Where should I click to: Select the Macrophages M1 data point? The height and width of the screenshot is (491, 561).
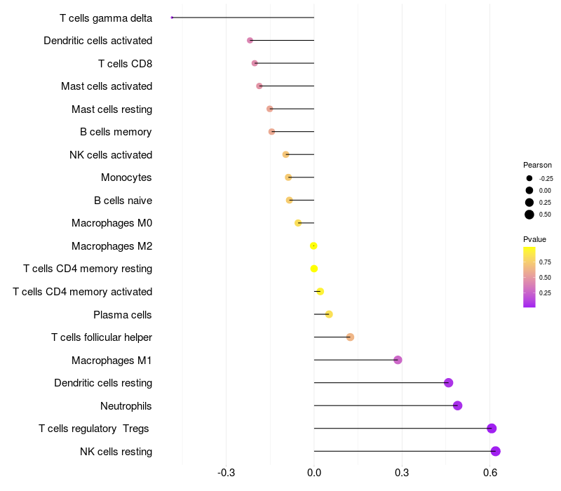coord(398,360)
